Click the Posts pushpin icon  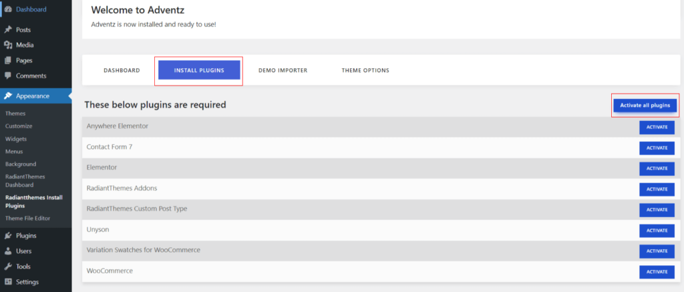point(8,30)
